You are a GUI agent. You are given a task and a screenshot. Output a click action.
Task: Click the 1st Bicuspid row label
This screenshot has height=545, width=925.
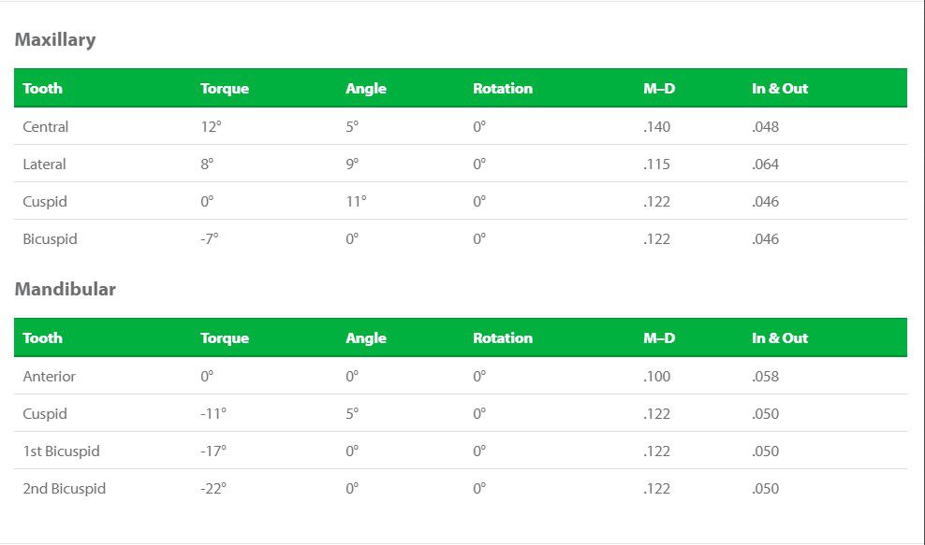pyautogui.click(x=62, y=452)
